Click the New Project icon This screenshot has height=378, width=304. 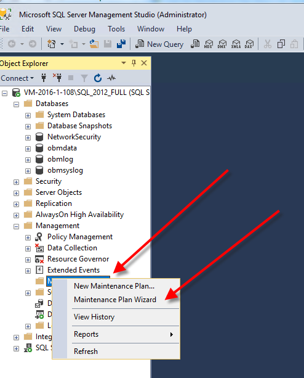(52, 44)
